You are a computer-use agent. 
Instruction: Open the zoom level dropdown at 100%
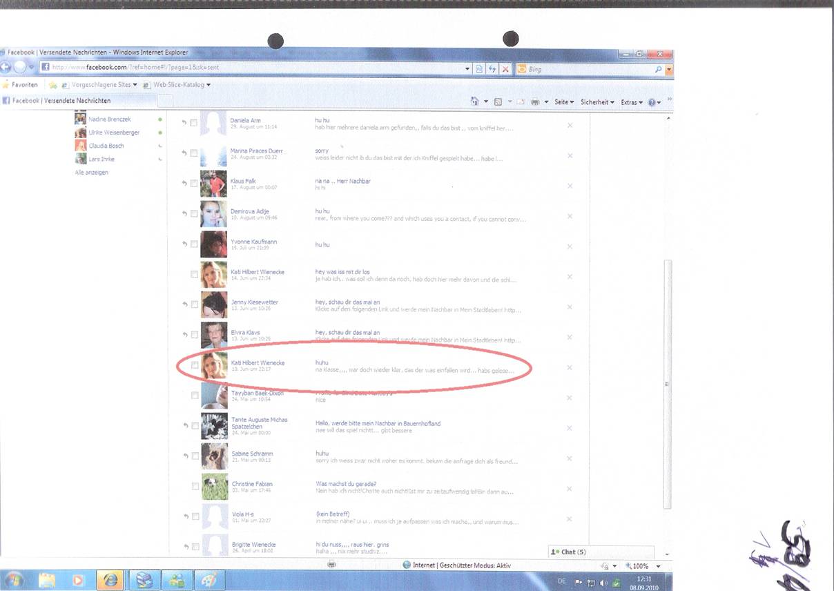[x=657, y=566]
